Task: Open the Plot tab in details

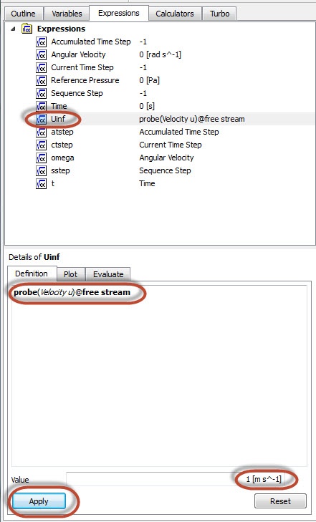Action: pyautogui.click(x=71, y=274)
